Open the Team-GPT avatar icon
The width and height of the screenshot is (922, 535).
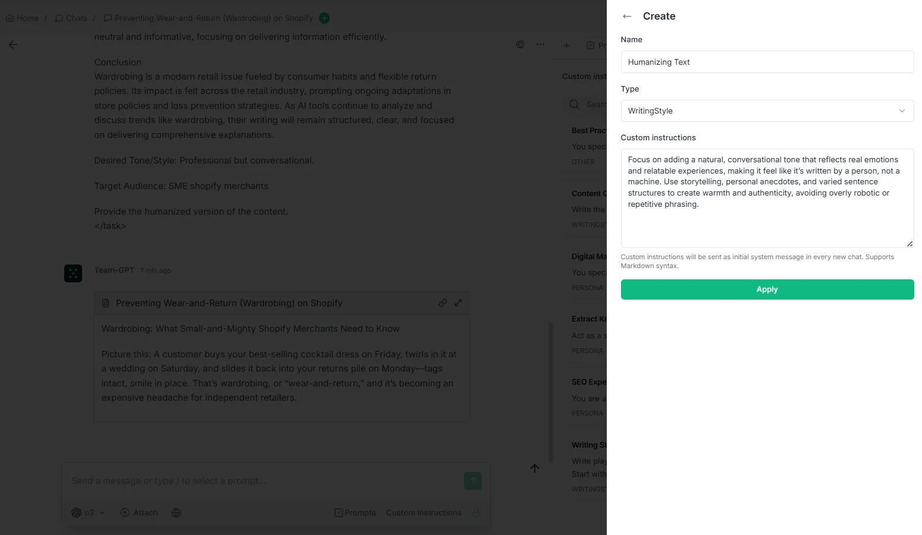pyautogui.click(x=73, y=273)
